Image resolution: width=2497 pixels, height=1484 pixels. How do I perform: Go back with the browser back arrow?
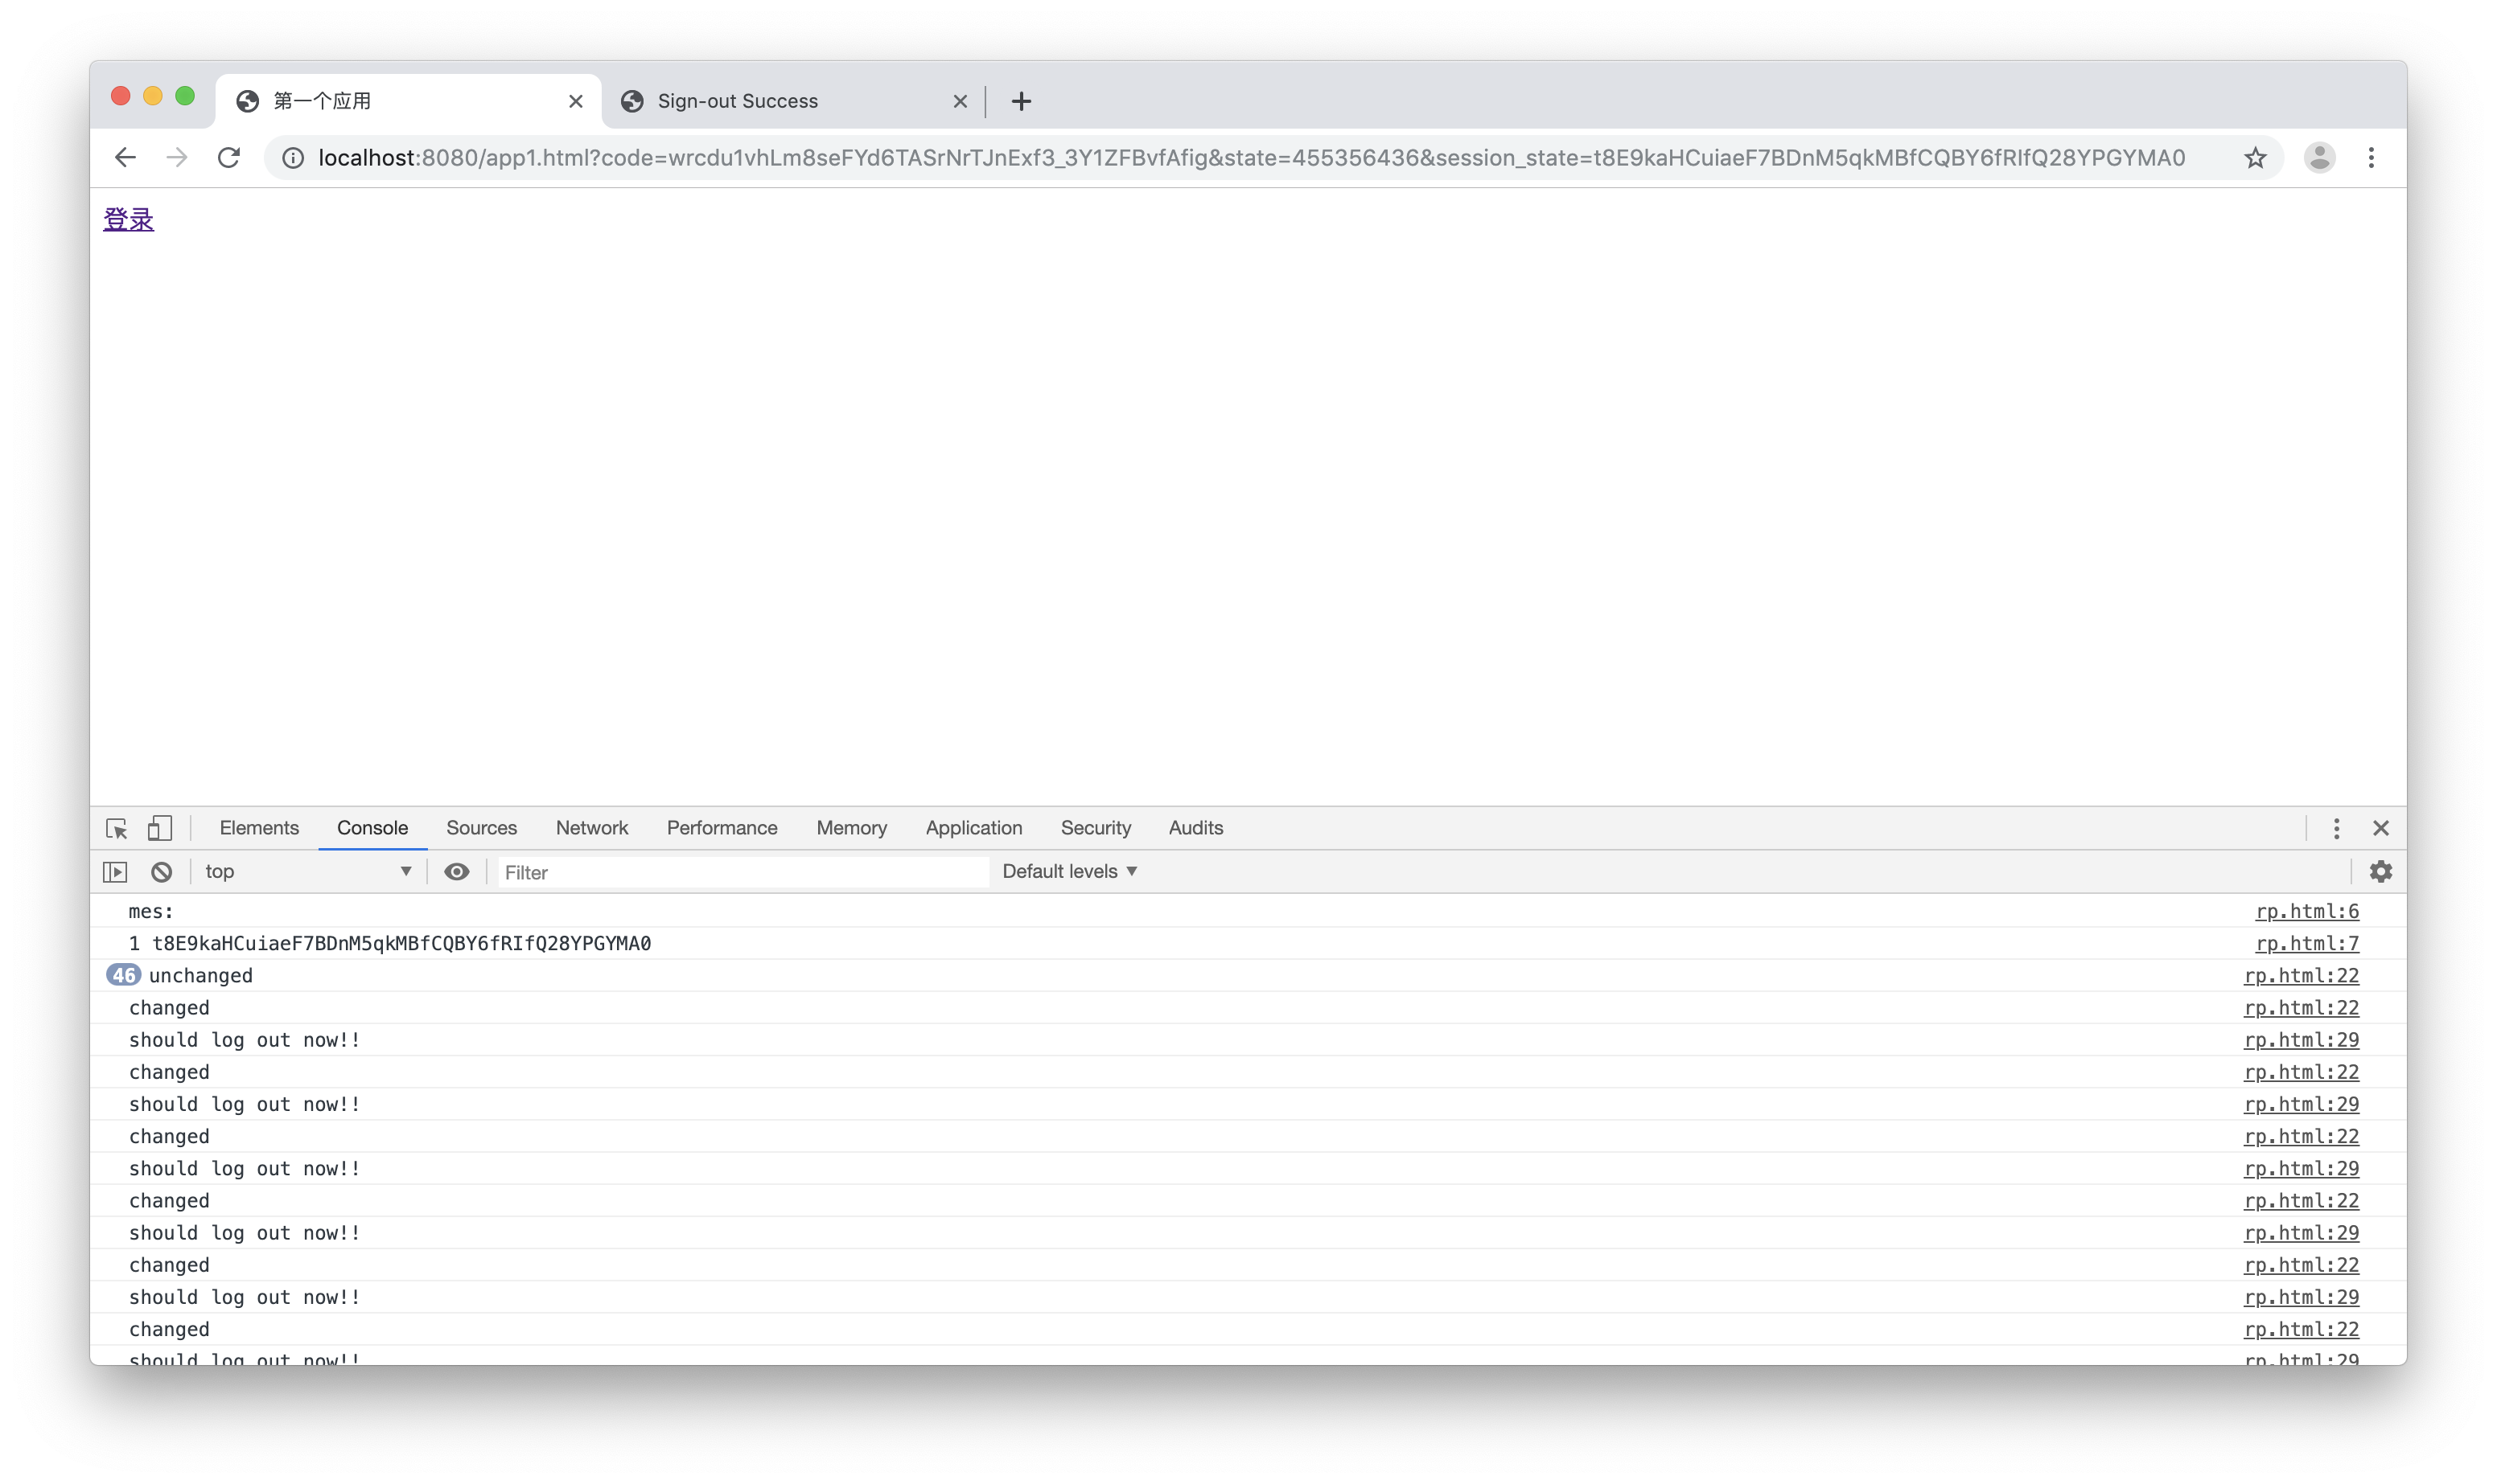tap(125, 157)
